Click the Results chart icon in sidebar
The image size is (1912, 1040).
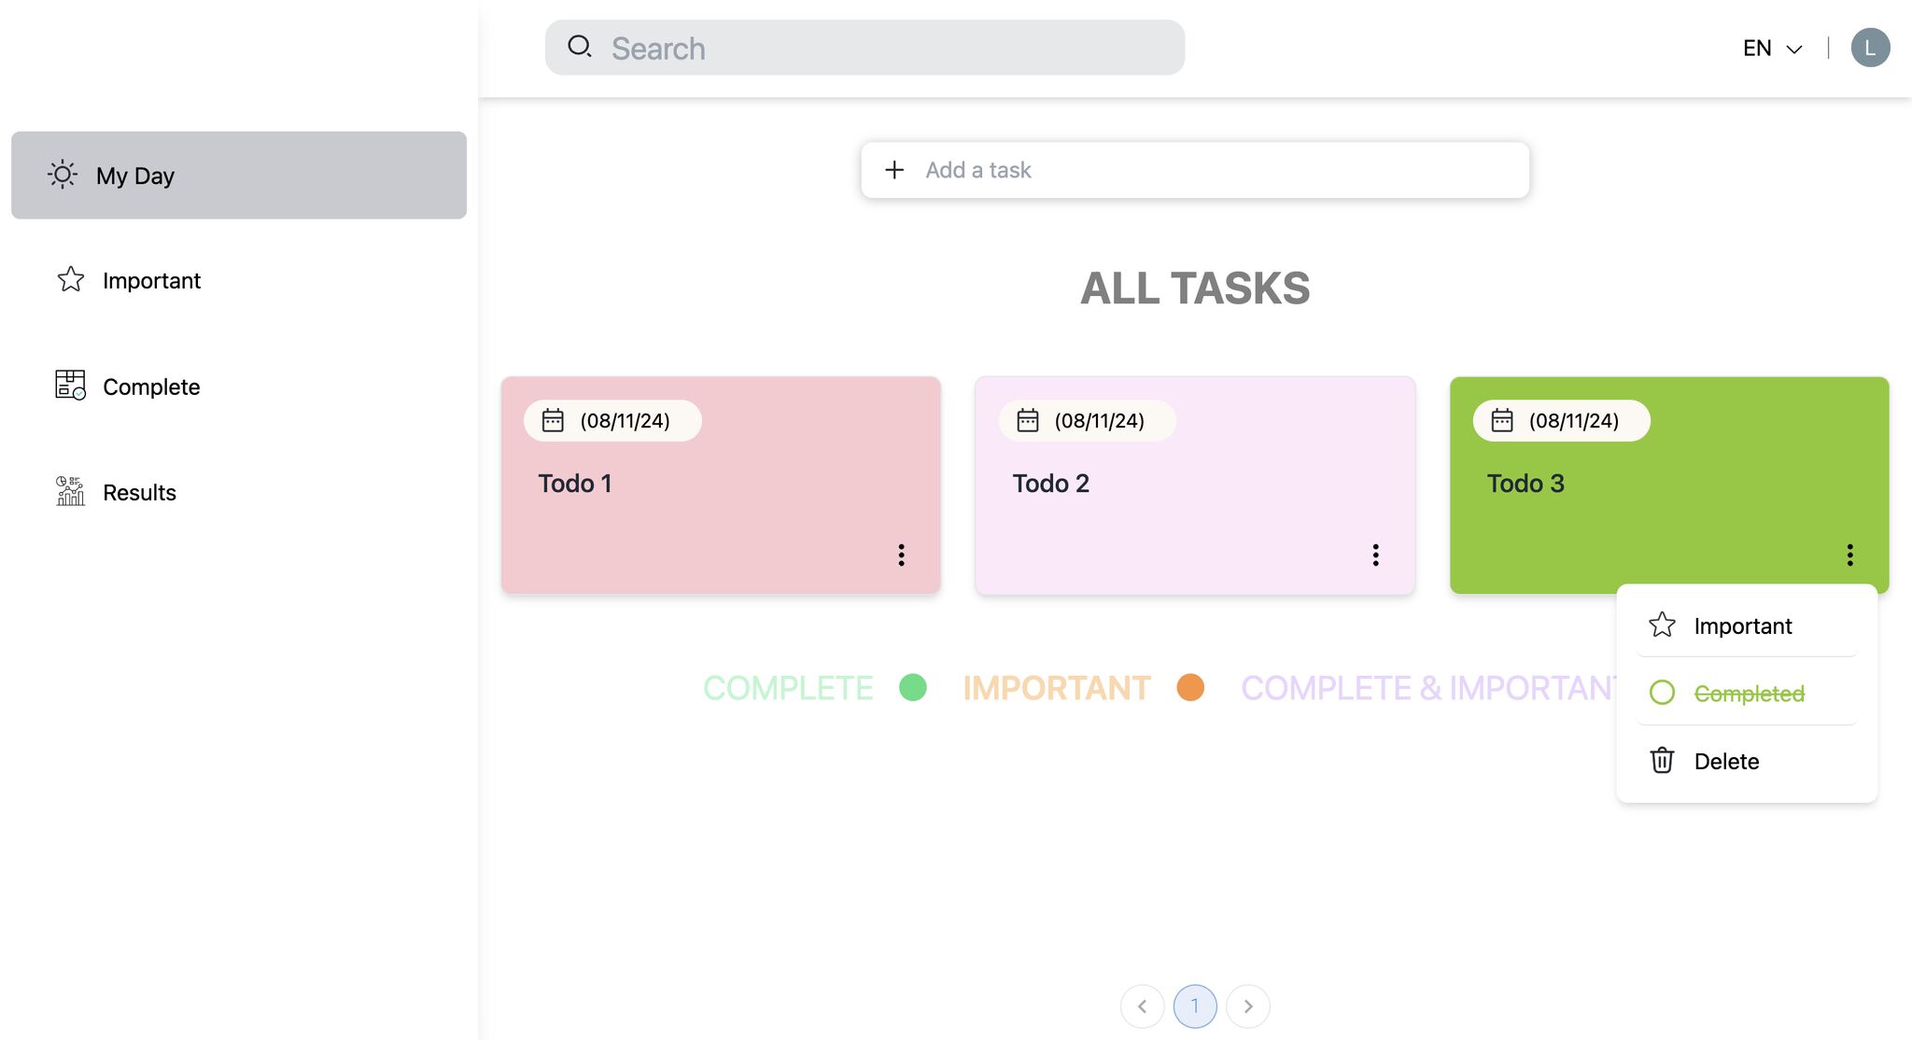(68, 490)
